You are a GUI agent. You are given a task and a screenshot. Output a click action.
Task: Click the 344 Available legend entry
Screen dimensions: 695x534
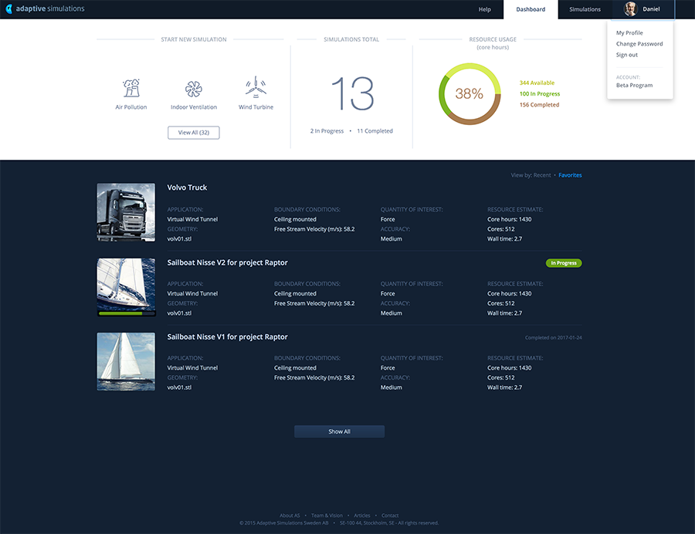[537, 83]
